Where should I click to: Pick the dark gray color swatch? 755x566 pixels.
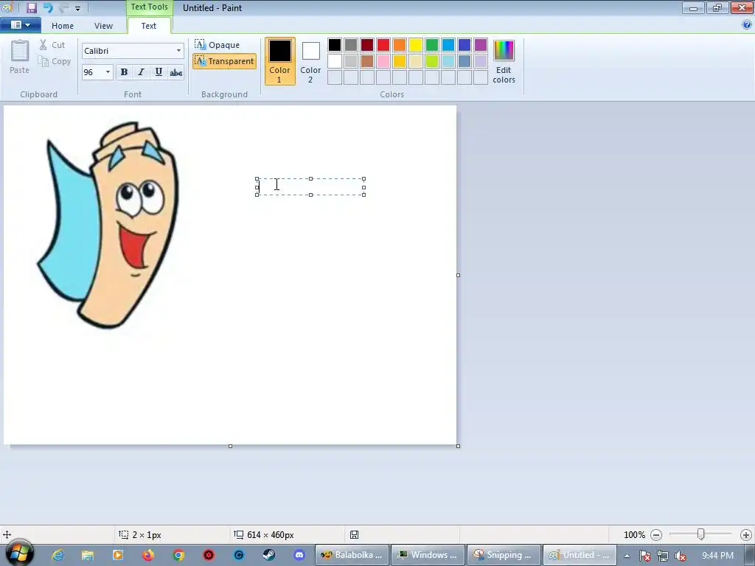351,45
